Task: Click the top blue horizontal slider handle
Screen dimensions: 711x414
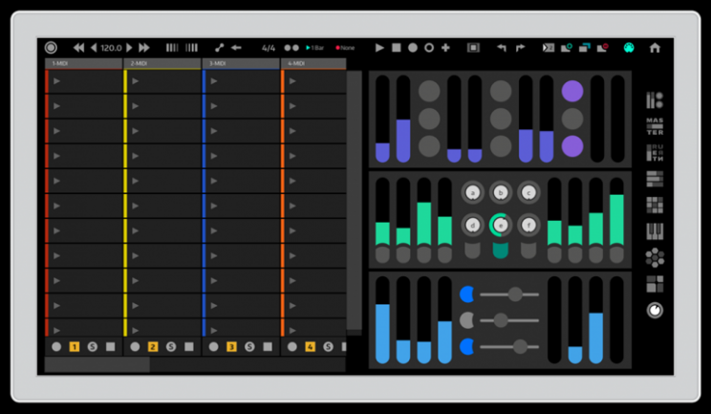Action: [515, 294]
